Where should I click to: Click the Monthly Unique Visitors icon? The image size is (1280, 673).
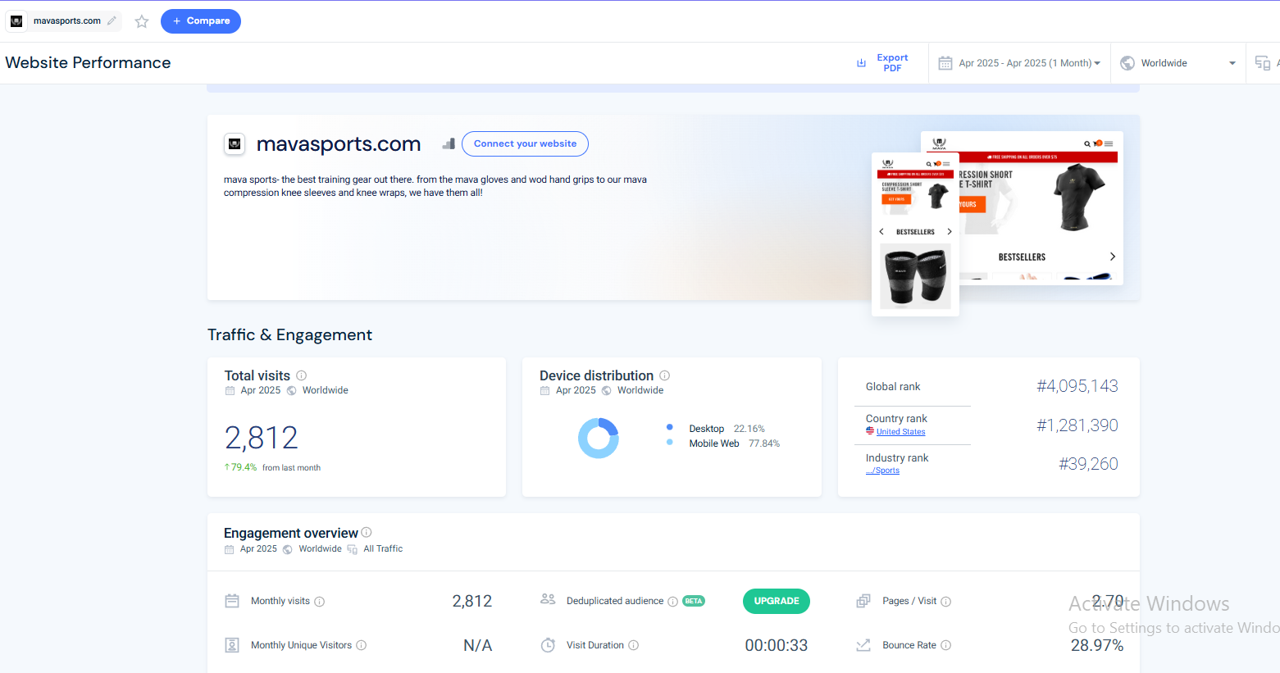(232, 645)
